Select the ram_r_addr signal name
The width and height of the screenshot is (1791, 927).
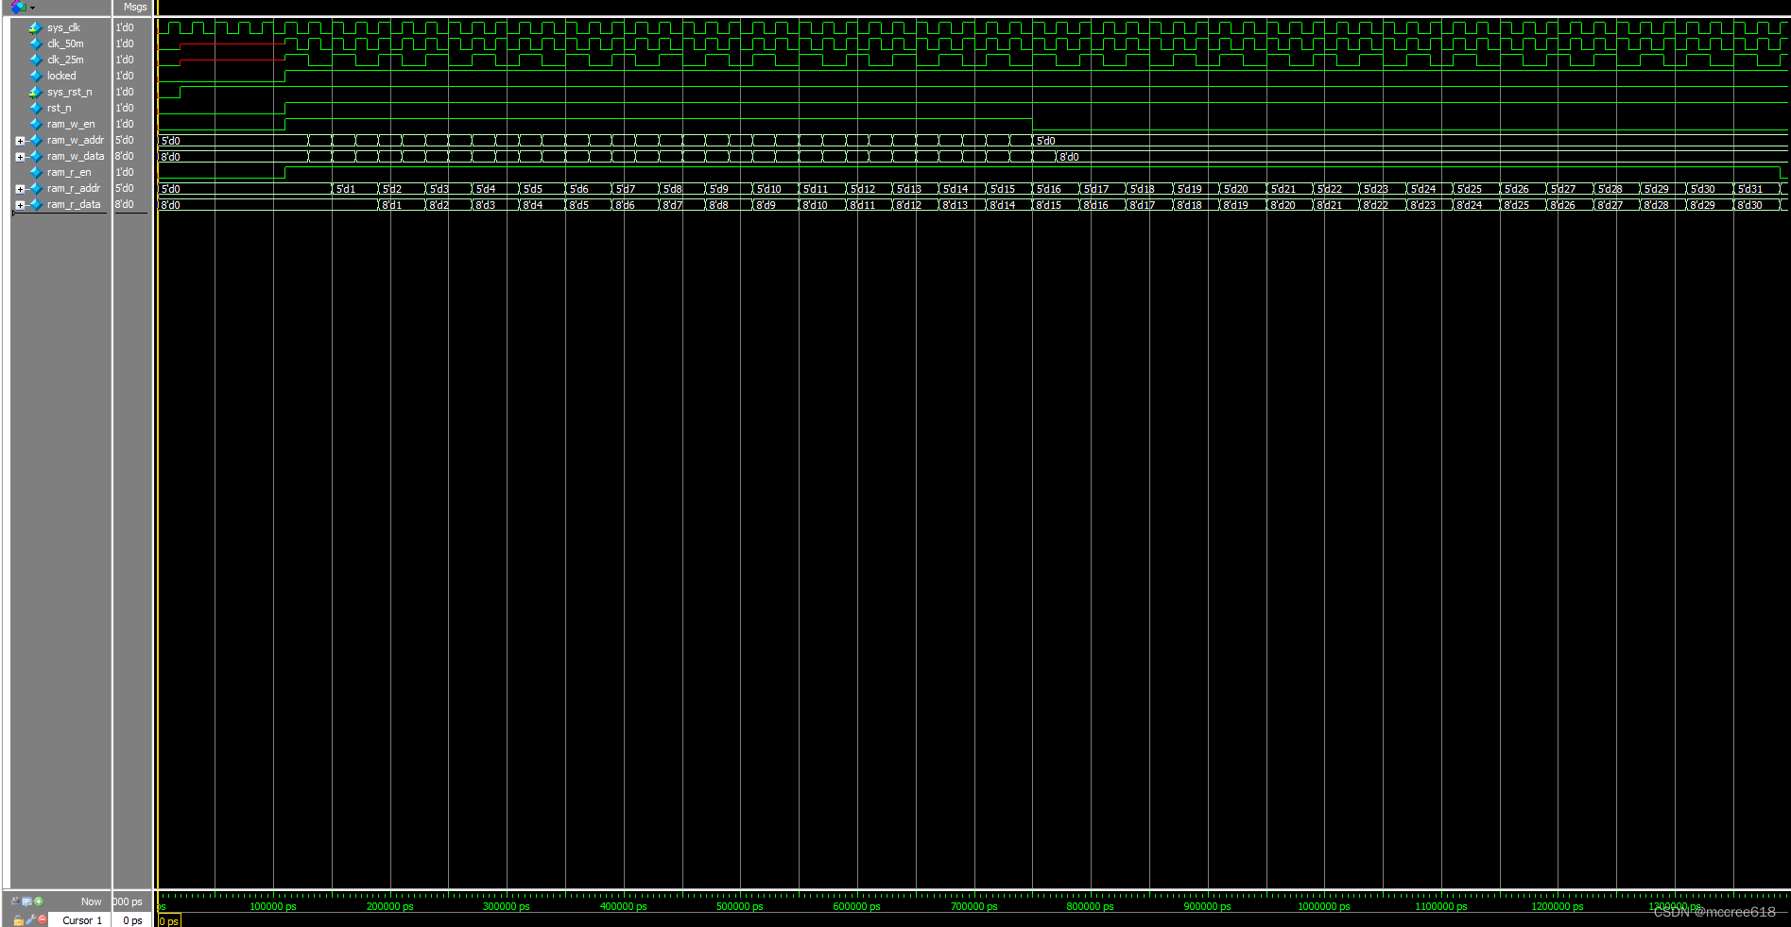[x=74, y=188]
